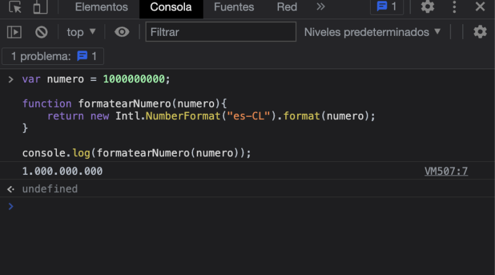Switch to the Fuentes tab

click(x=234, y=7)
